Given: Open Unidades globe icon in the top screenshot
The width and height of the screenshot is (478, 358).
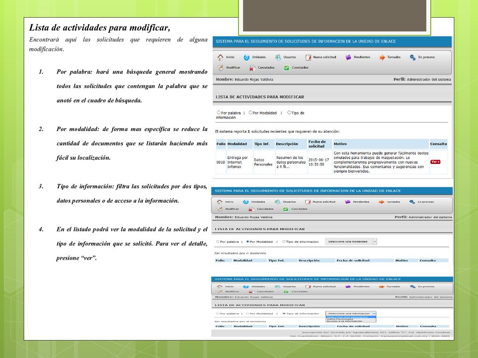Looking at the screenshot, I should (246, 57).
